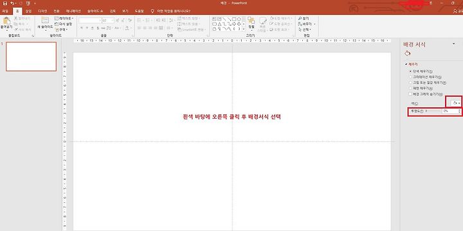Click the Clear Formatting icon
This screenshot has width=463, height=231.
pos(130,20)
